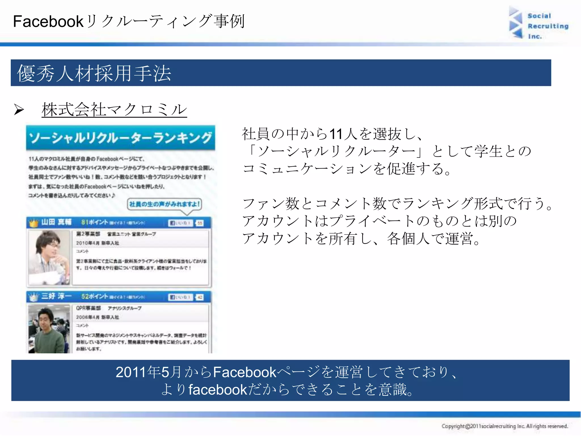Click the ソーシャルリクルーターランキング banner
Viewport: 581px width, 436px height.
click(x=121, y=138)
